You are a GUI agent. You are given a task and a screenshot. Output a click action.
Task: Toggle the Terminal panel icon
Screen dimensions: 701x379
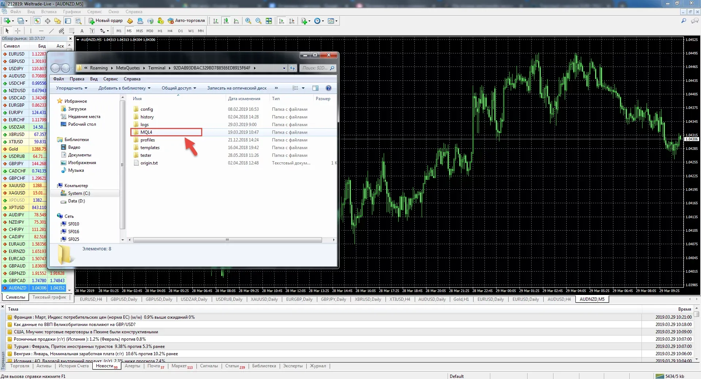pyautogui.click(x=68, y=21)
